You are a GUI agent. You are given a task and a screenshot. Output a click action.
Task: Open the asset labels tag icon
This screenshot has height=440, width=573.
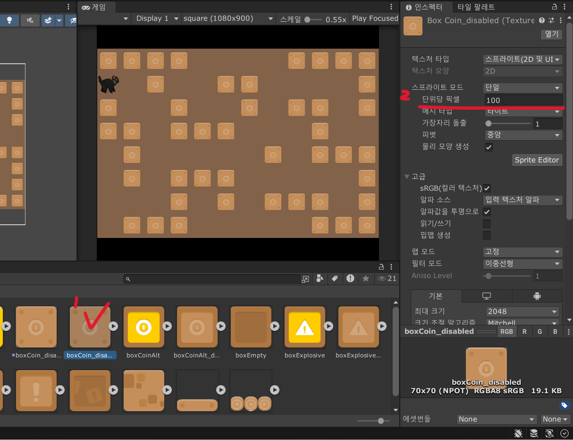click(565, 405)
